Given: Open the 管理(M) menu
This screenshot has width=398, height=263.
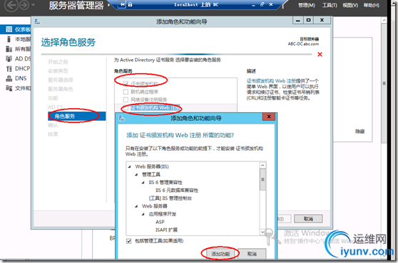Looking at the screenshot, I should (307, 5).
